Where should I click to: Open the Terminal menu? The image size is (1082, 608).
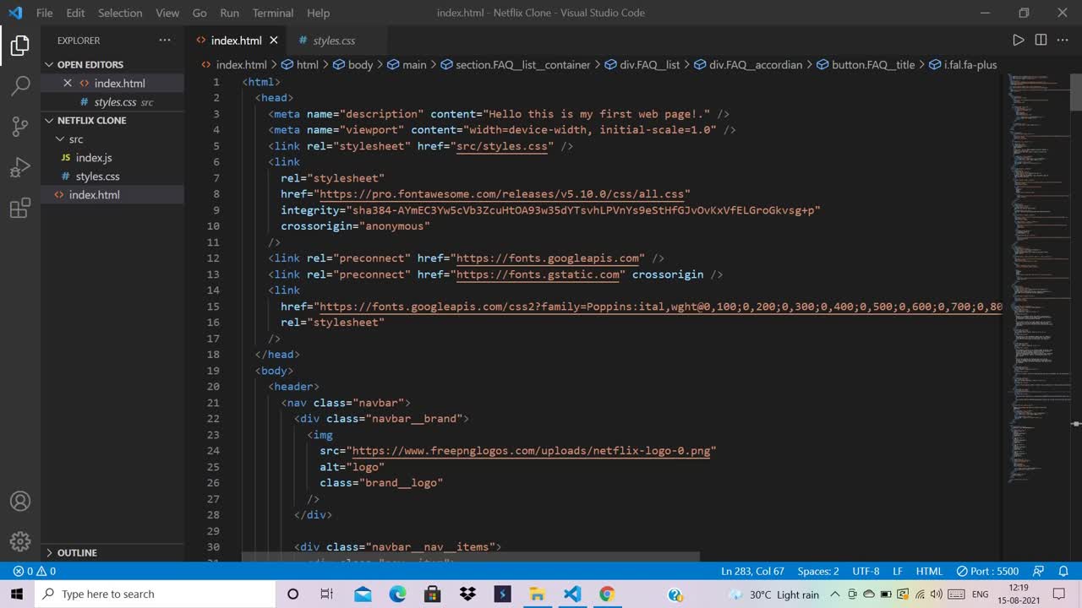click(272, 13)
